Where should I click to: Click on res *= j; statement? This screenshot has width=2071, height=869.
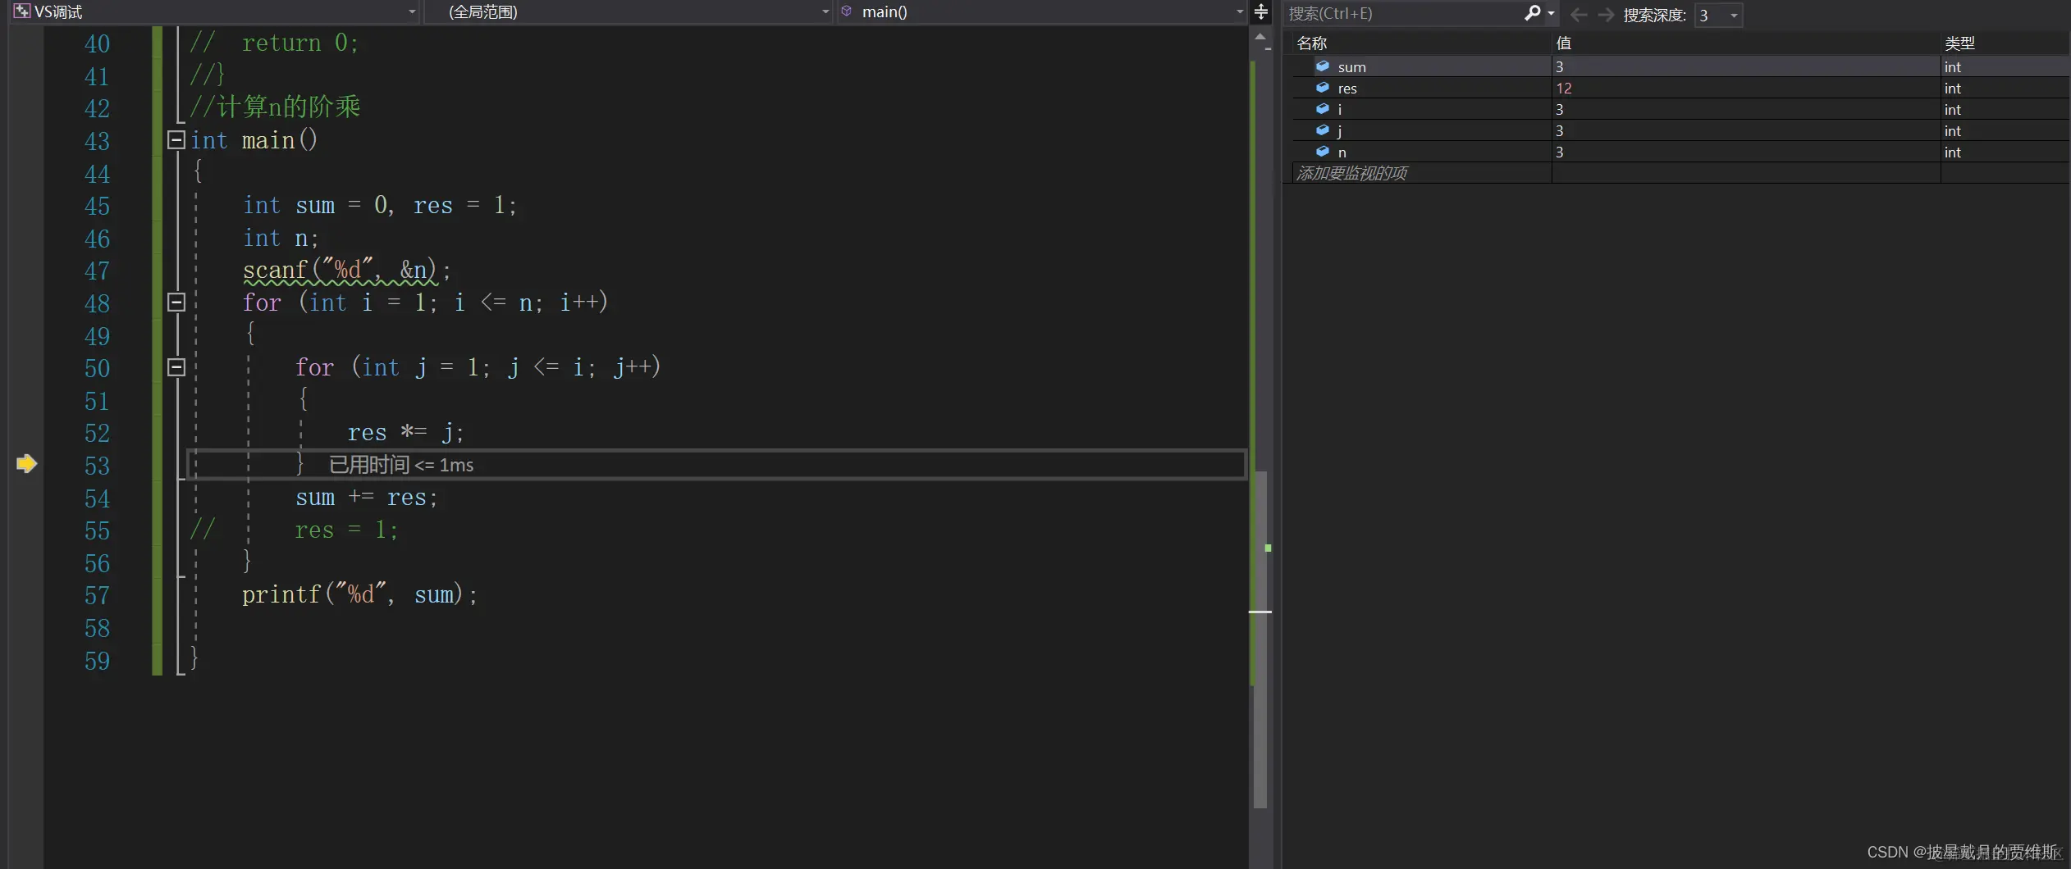pos(405,432)
